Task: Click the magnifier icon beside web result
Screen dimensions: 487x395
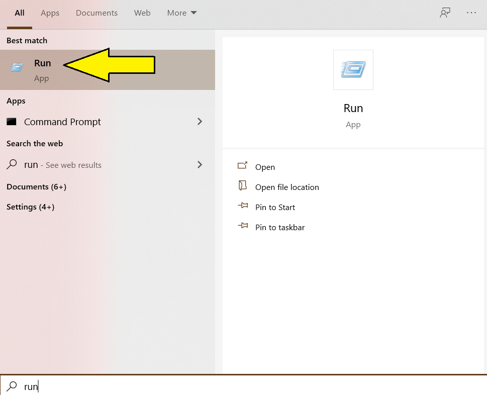Action: click(12, 164)
